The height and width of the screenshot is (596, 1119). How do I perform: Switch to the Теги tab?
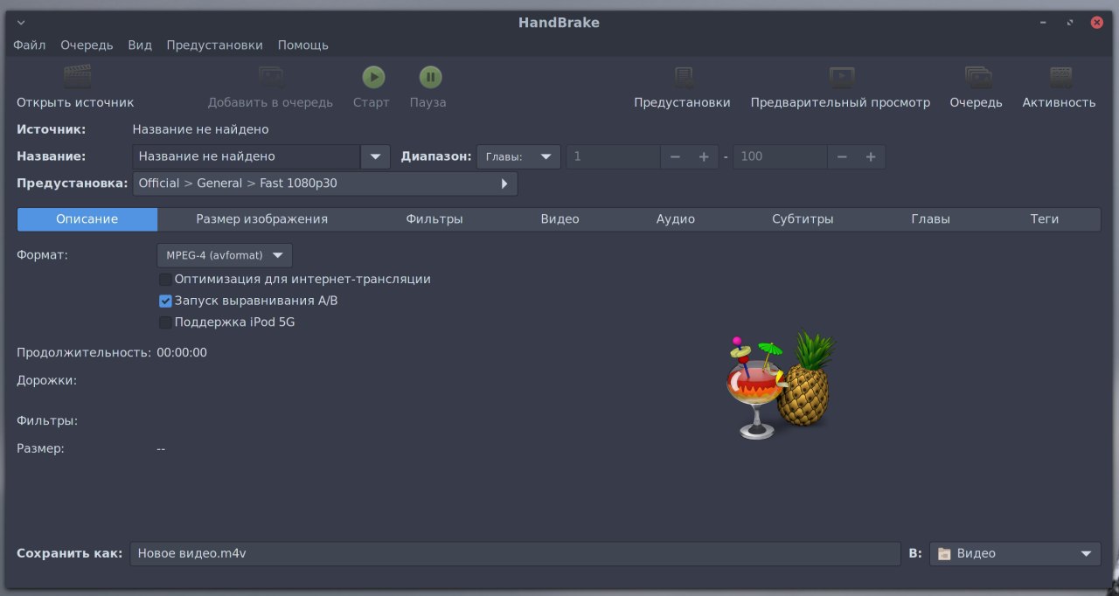click(x=1045, y=219)
